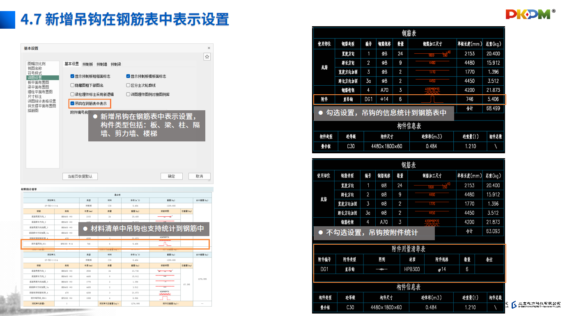This screenshot has width=565, height=316.
Task: Toggle 显示预制板粗糙面标志 checkbox
Action: 72,76
